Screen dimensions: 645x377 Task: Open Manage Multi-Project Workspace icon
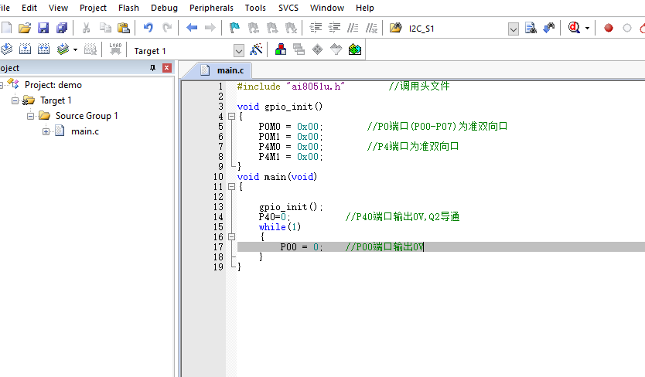pos(299,49)
